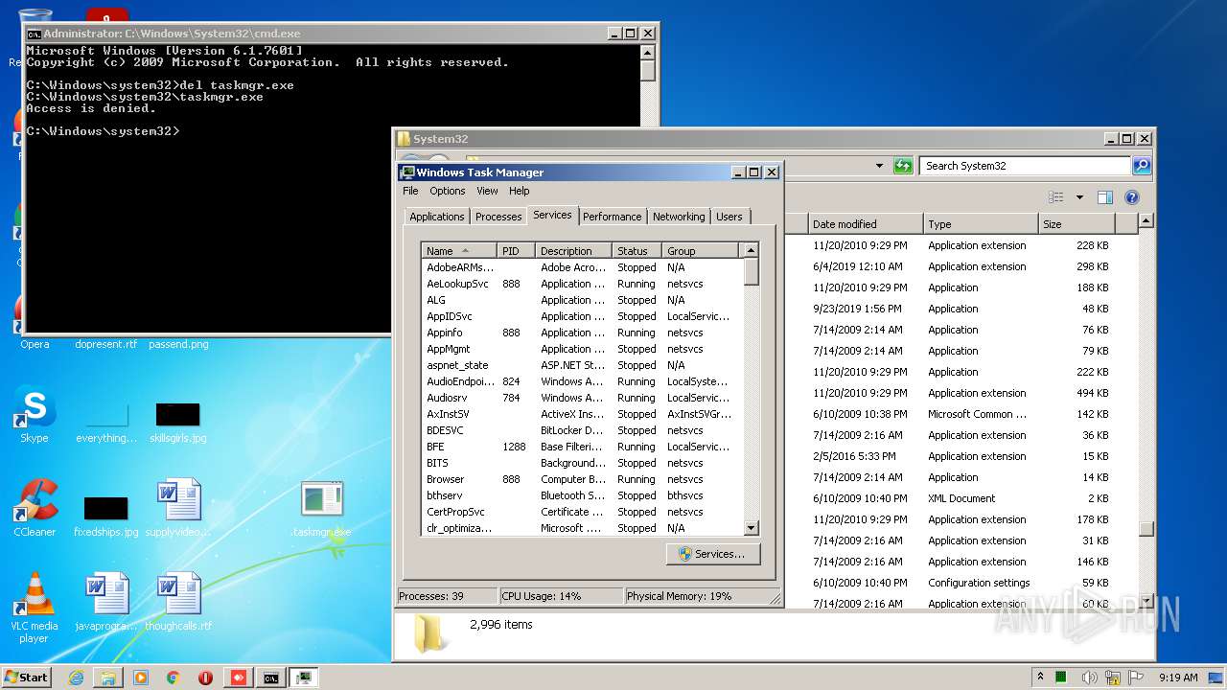Select the AeLookupSvc service row
The width and height of the screenshot is (1227, 690).
click(x=582, y=284)
